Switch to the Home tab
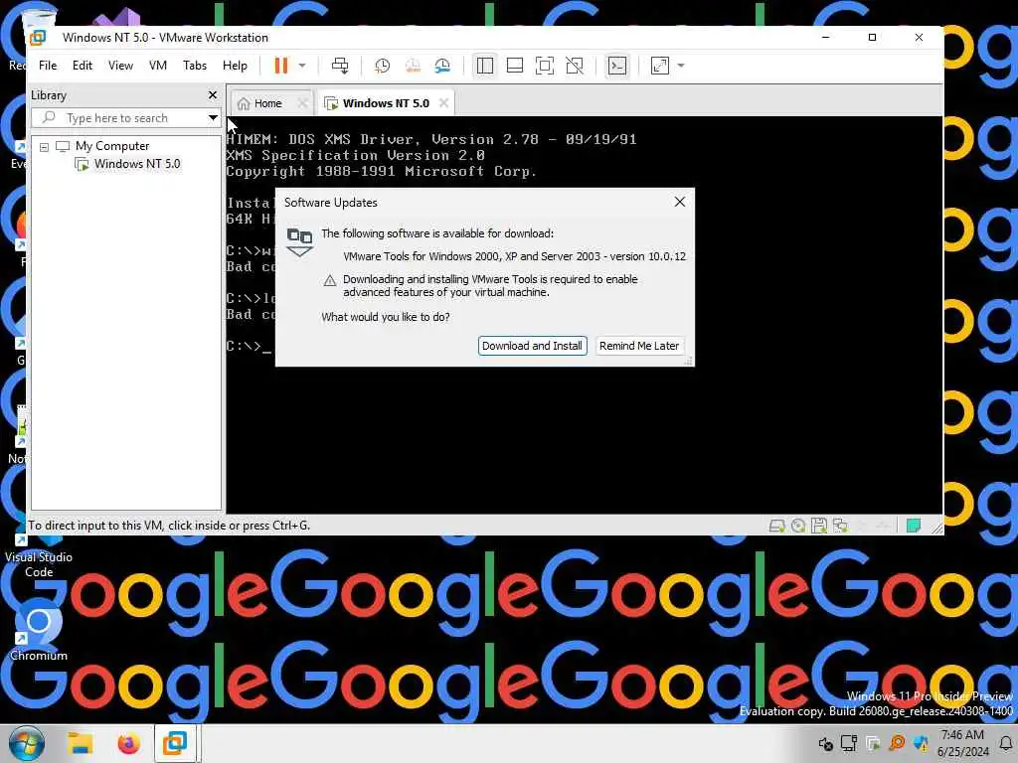Screen dimensions: 1018x763 pos(268,103)
